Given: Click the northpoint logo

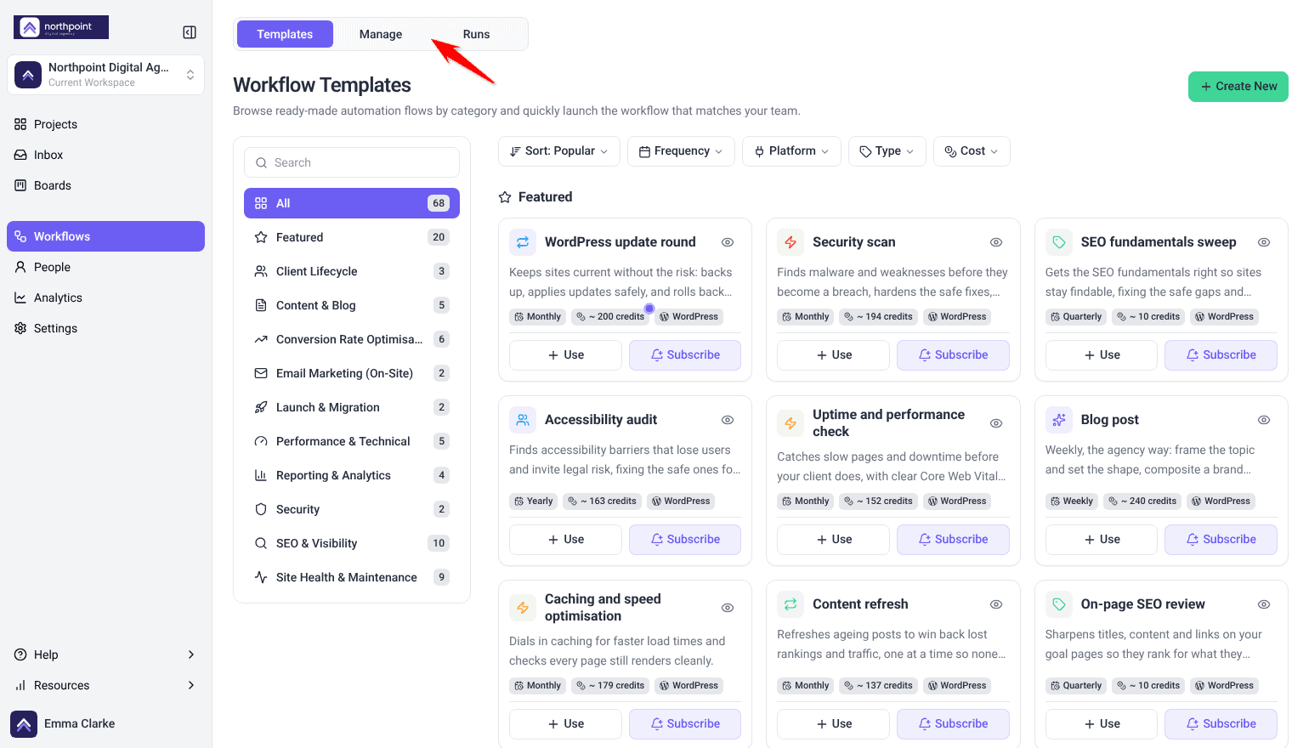Looking at the screenshot, I should point(61,27).
